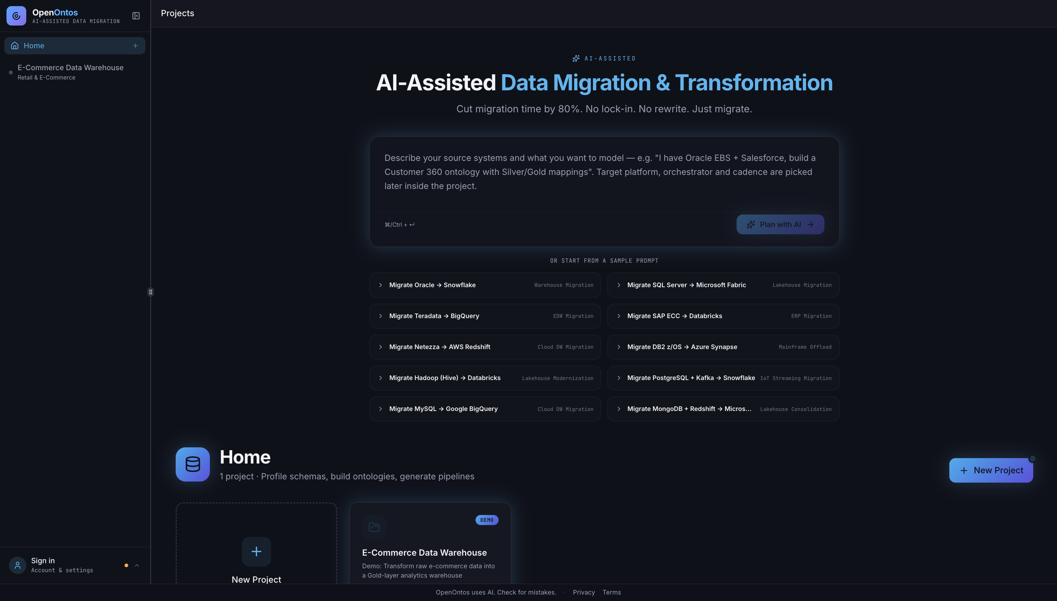Viewport: 1057px width, 601px height.
Task: Choose Migrate DB2 z/OS → Azure Synapse prompt
Action: [723, 347]
